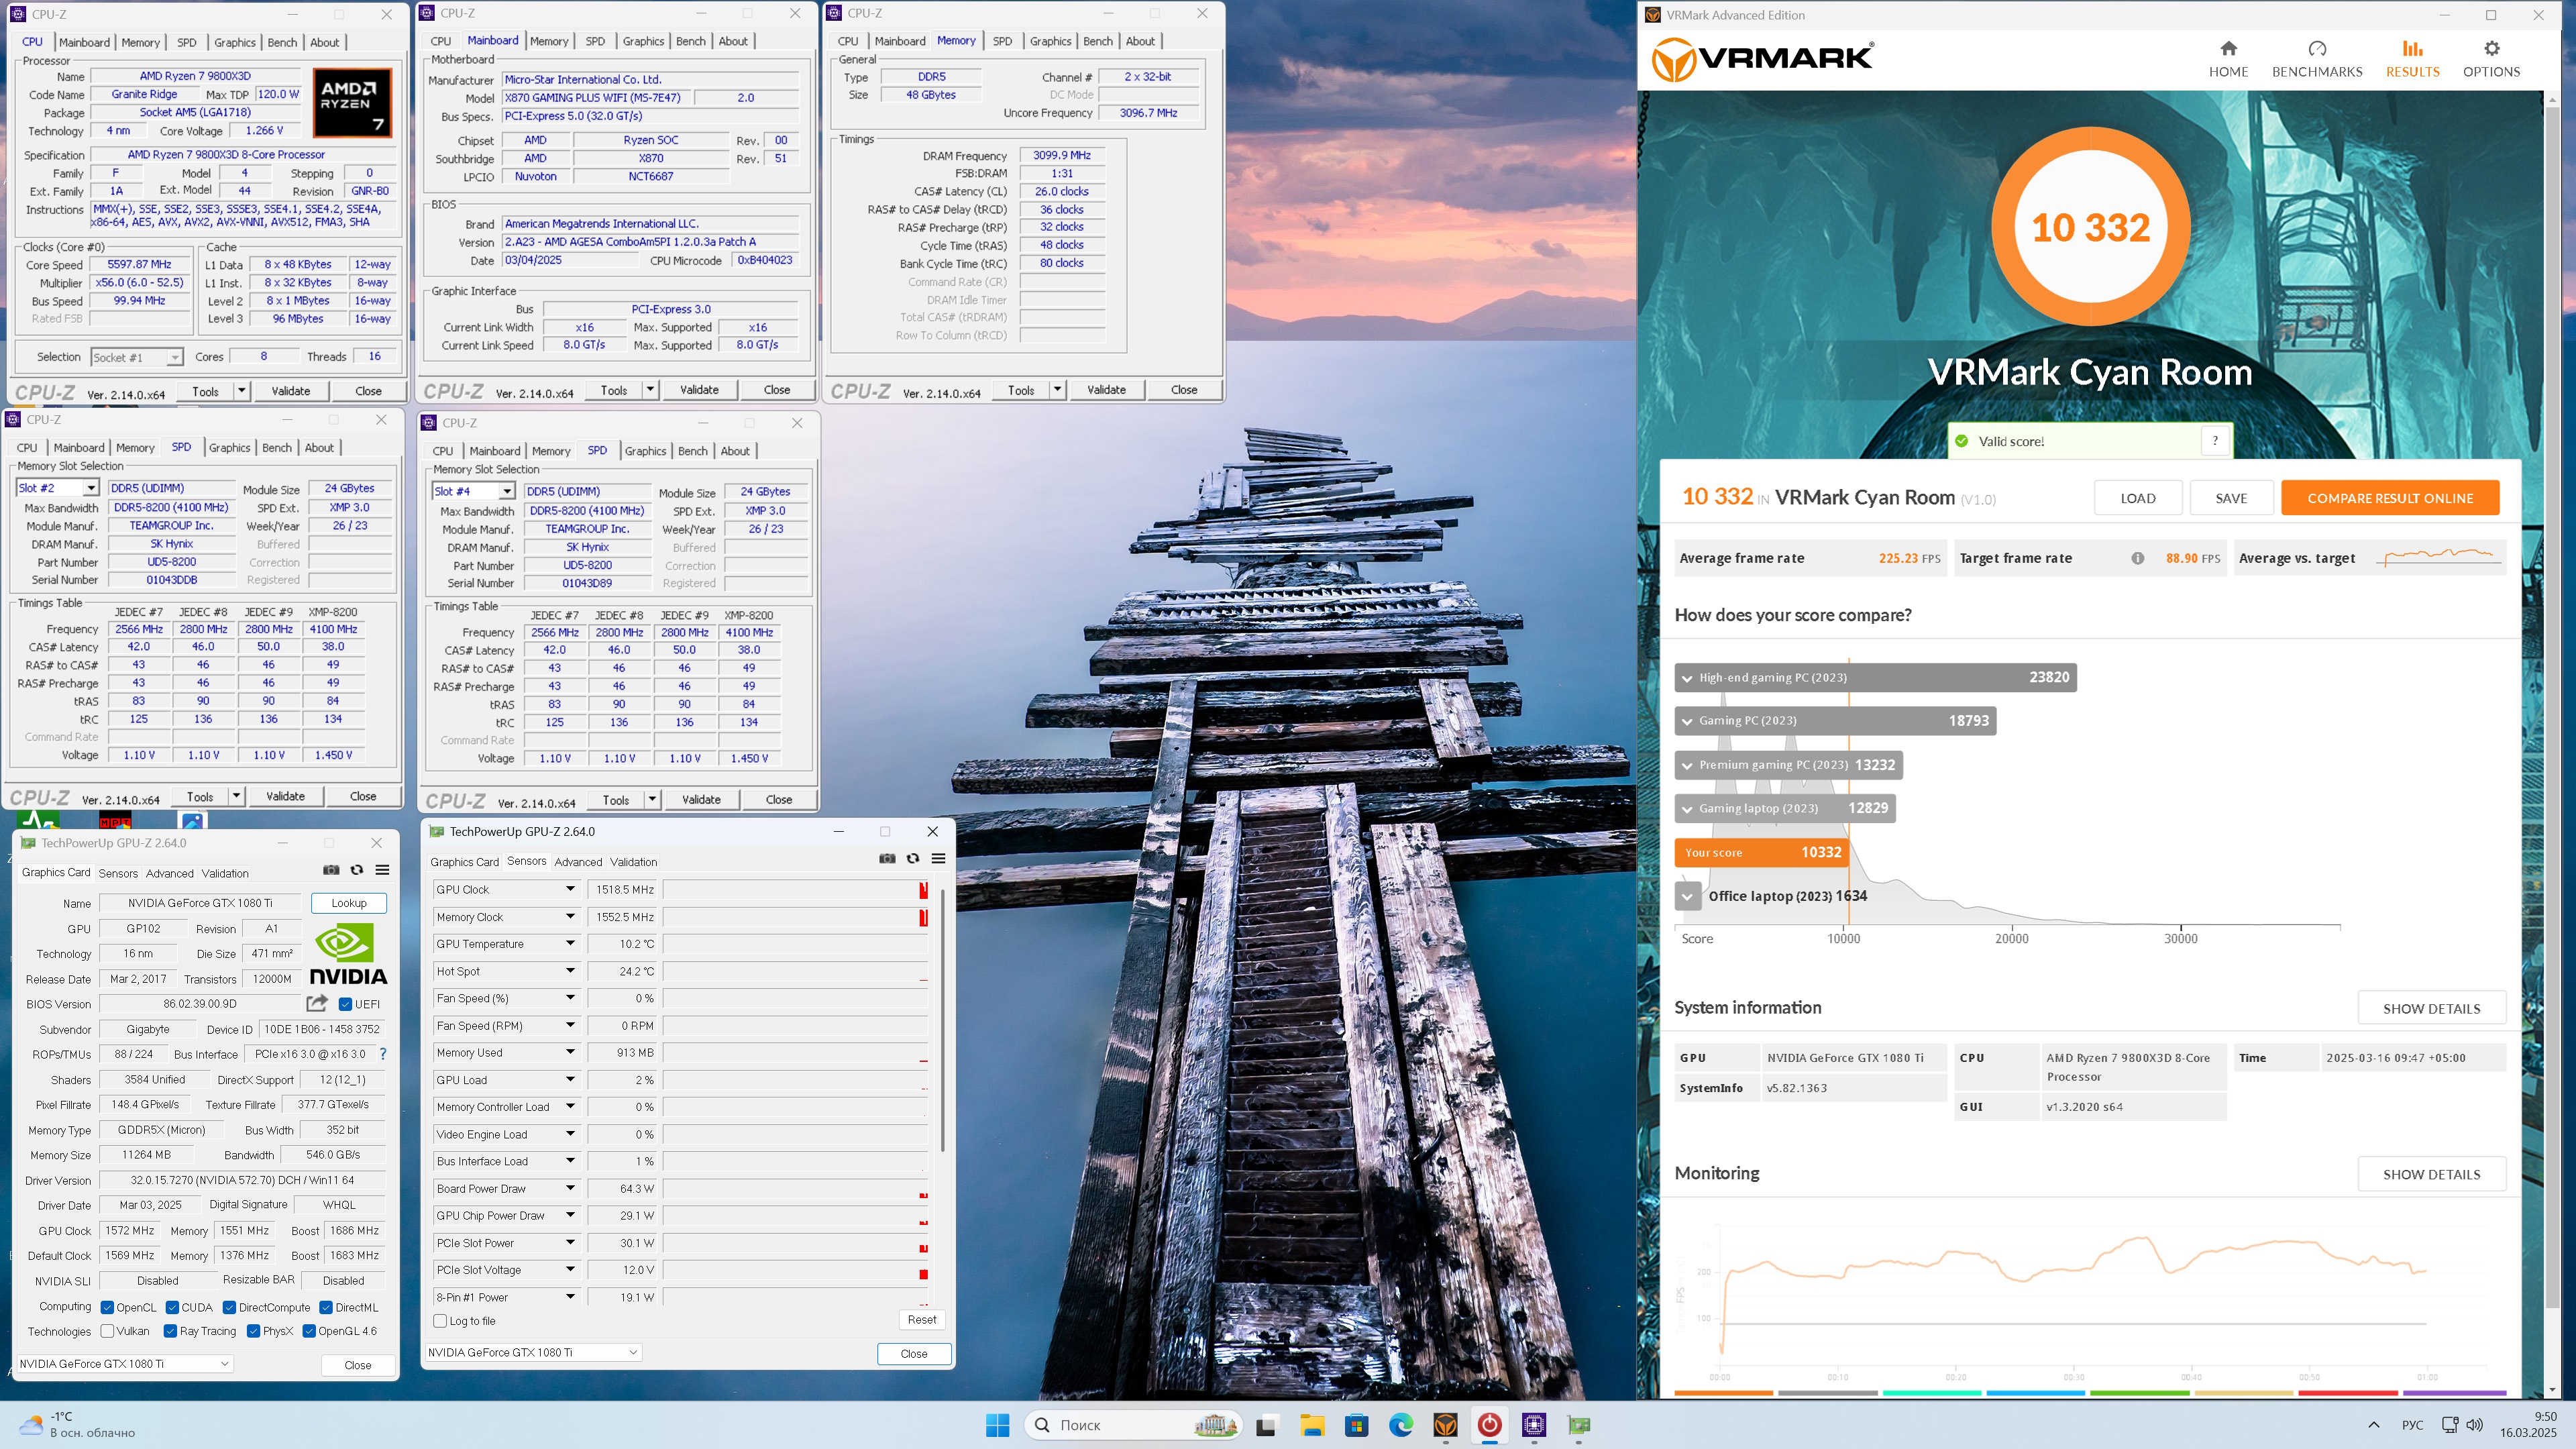Toggle DirectCompute checkbox in GPU-Z
The height and width of the screenshot is (1449, 2576).
pyautogui.click(x=229, y=1307)
